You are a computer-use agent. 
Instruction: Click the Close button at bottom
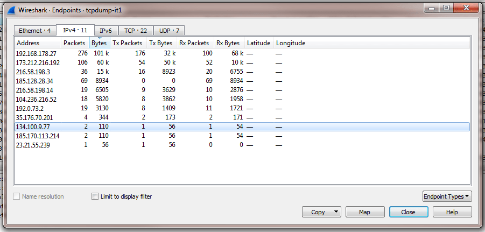[x=408, y=212]
